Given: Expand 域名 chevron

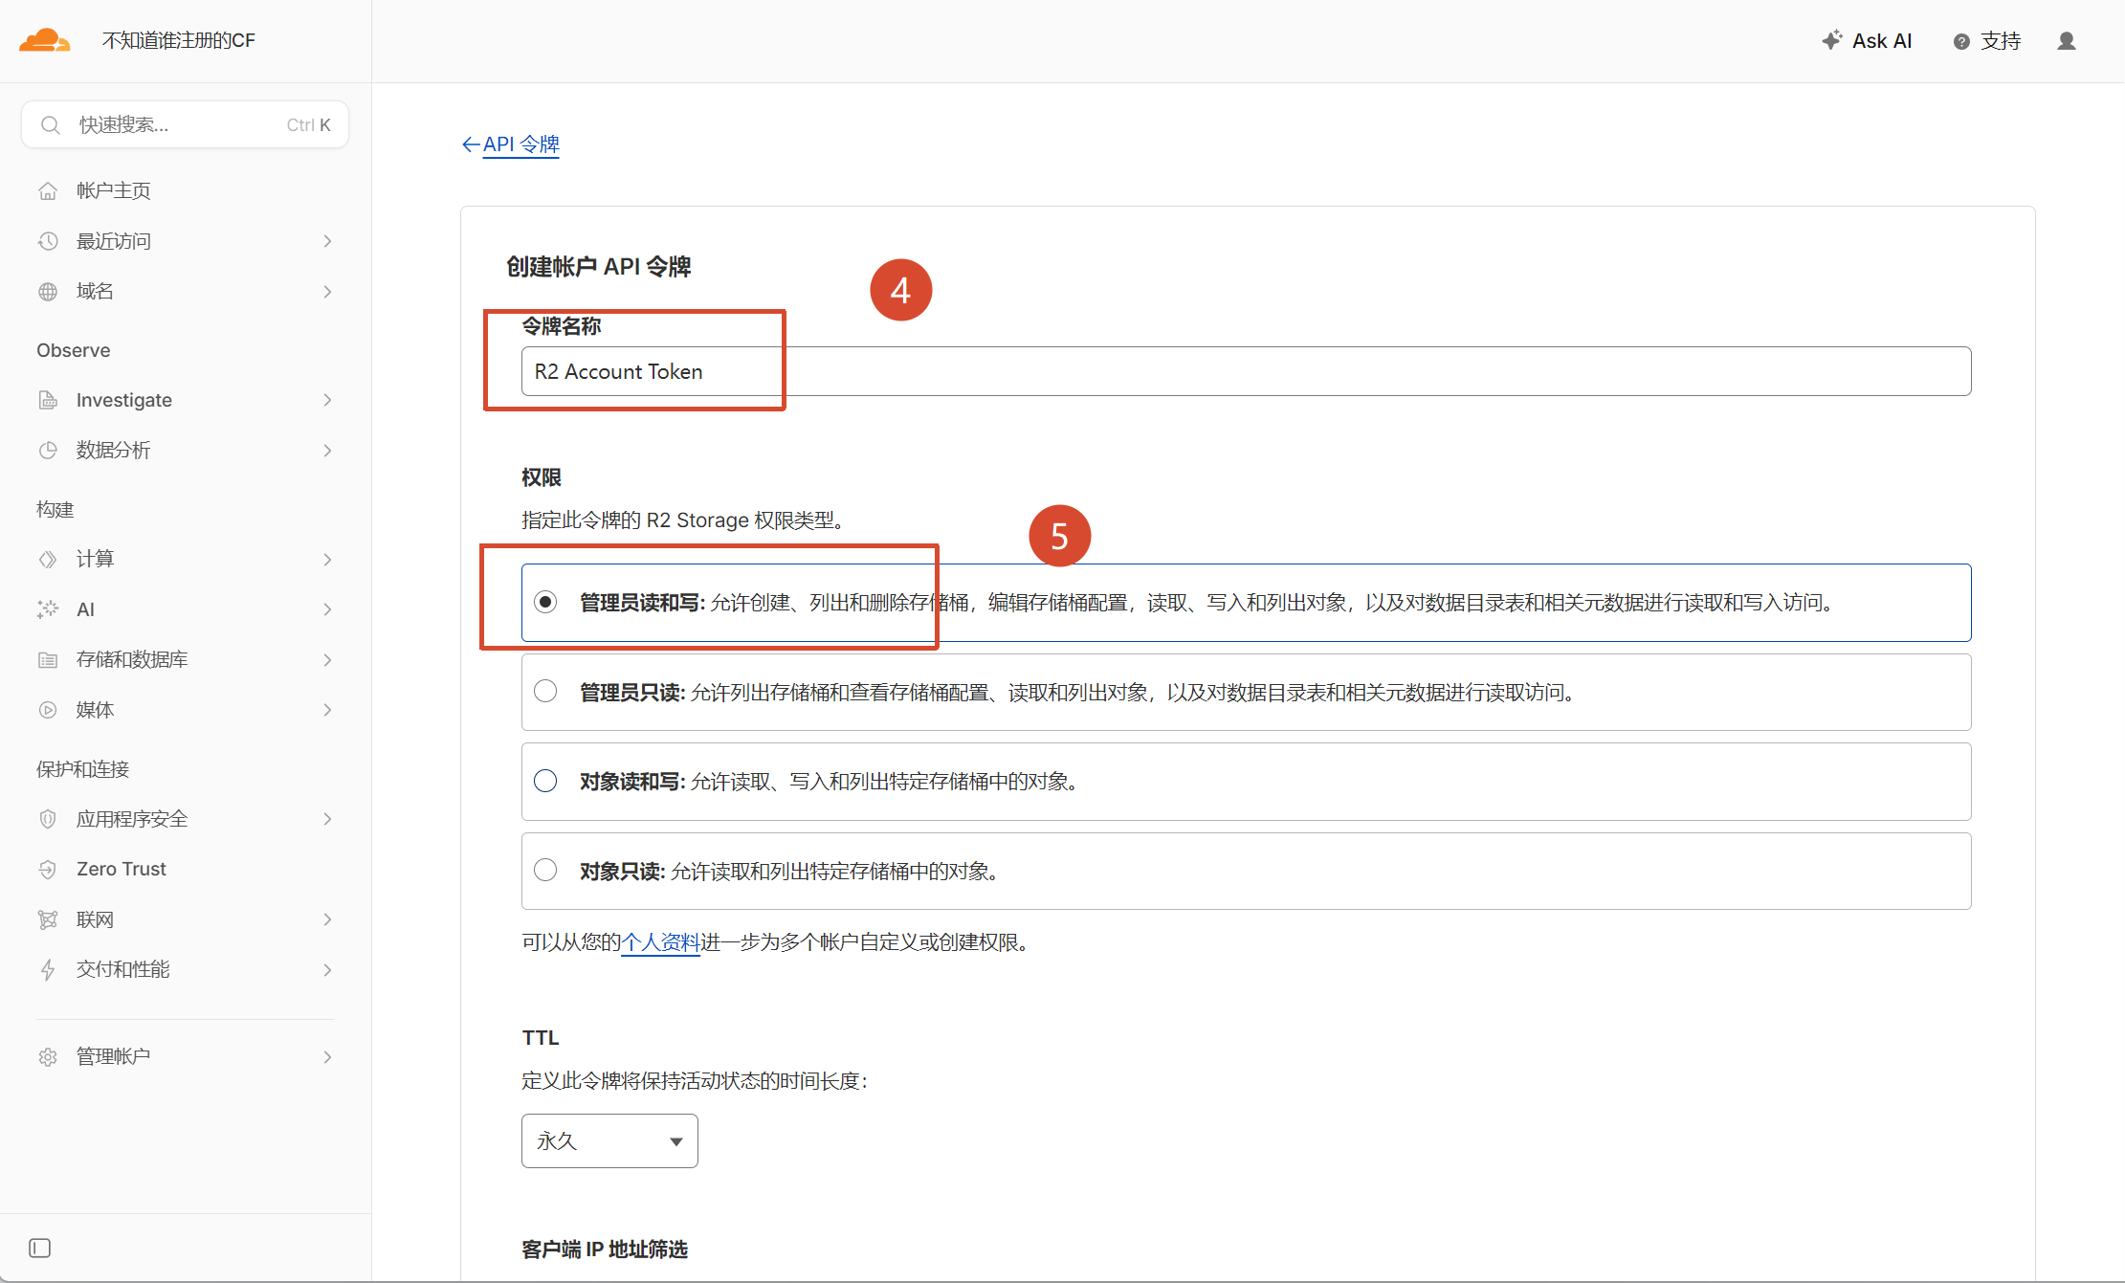Looking at the screenshot, I should coord(327,292).
